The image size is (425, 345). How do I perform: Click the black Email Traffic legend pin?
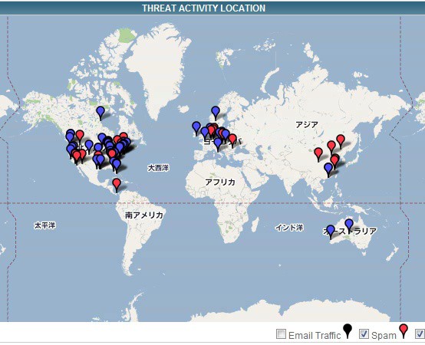click(348, 331)
